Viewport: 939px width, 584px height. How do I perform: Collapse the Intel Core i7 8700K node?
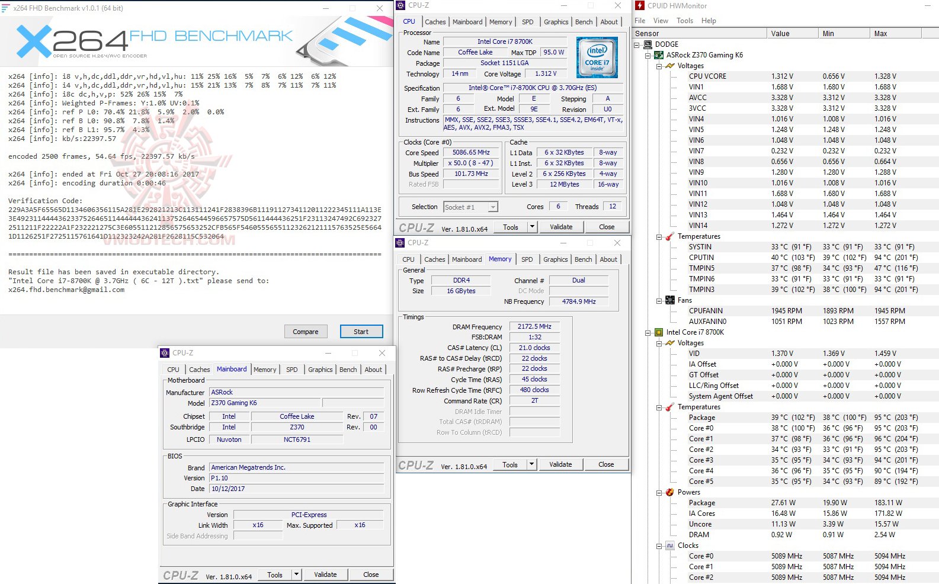[x=648, y=332]
